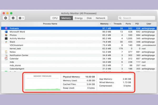Click the Activity Monitor process icon
The height and width of the screenshot is (105, 158).
pyautogui.click(x=6, y=39)
